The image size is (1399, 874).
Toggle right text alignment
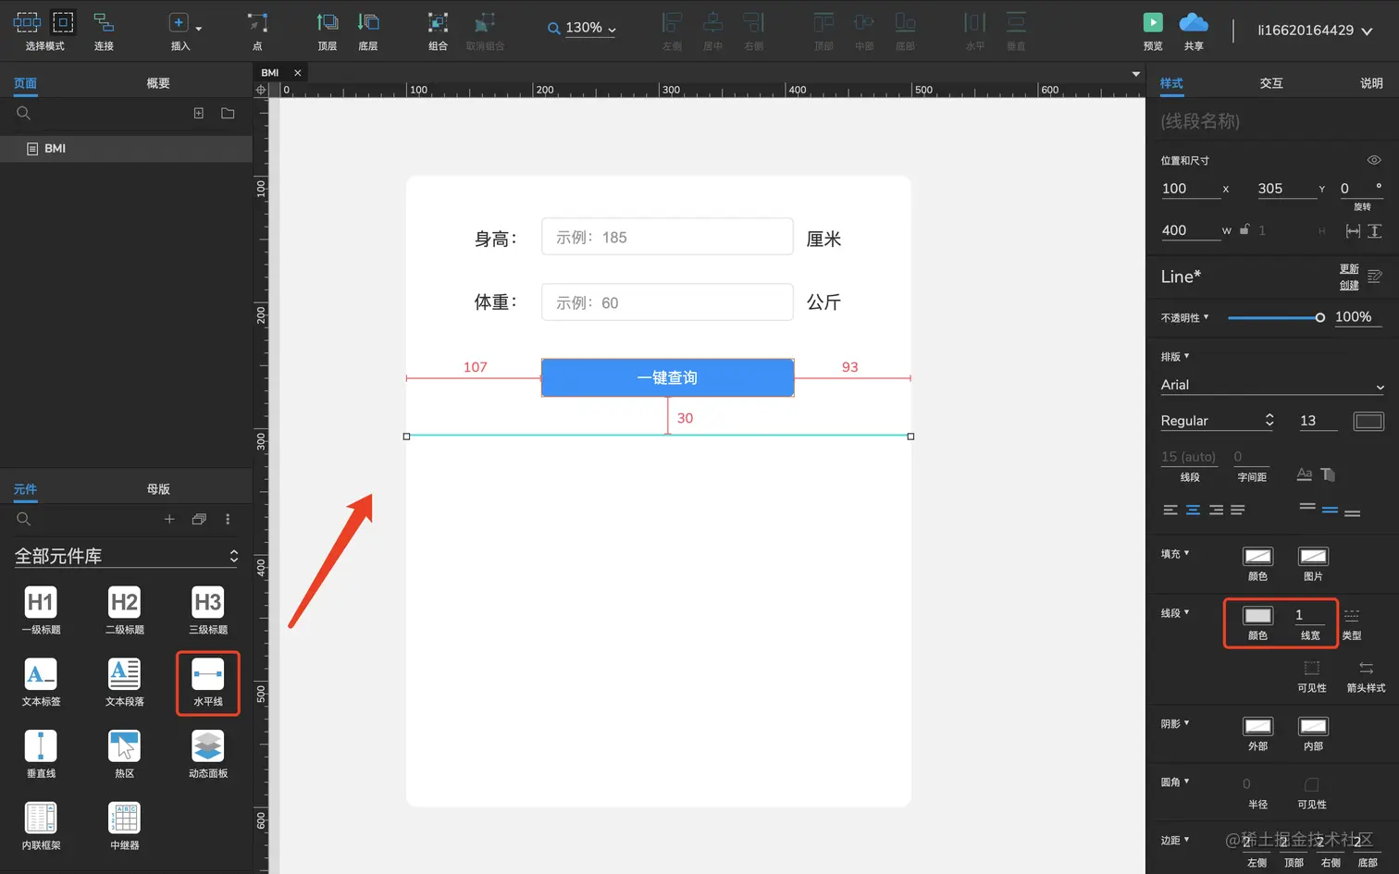(x=1216, y=510)
